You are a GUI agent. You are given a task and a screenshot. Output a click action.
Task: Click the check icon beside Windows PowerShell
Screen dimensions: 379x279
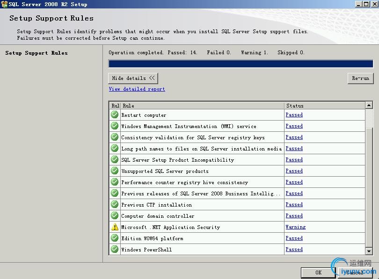point(115,249)
